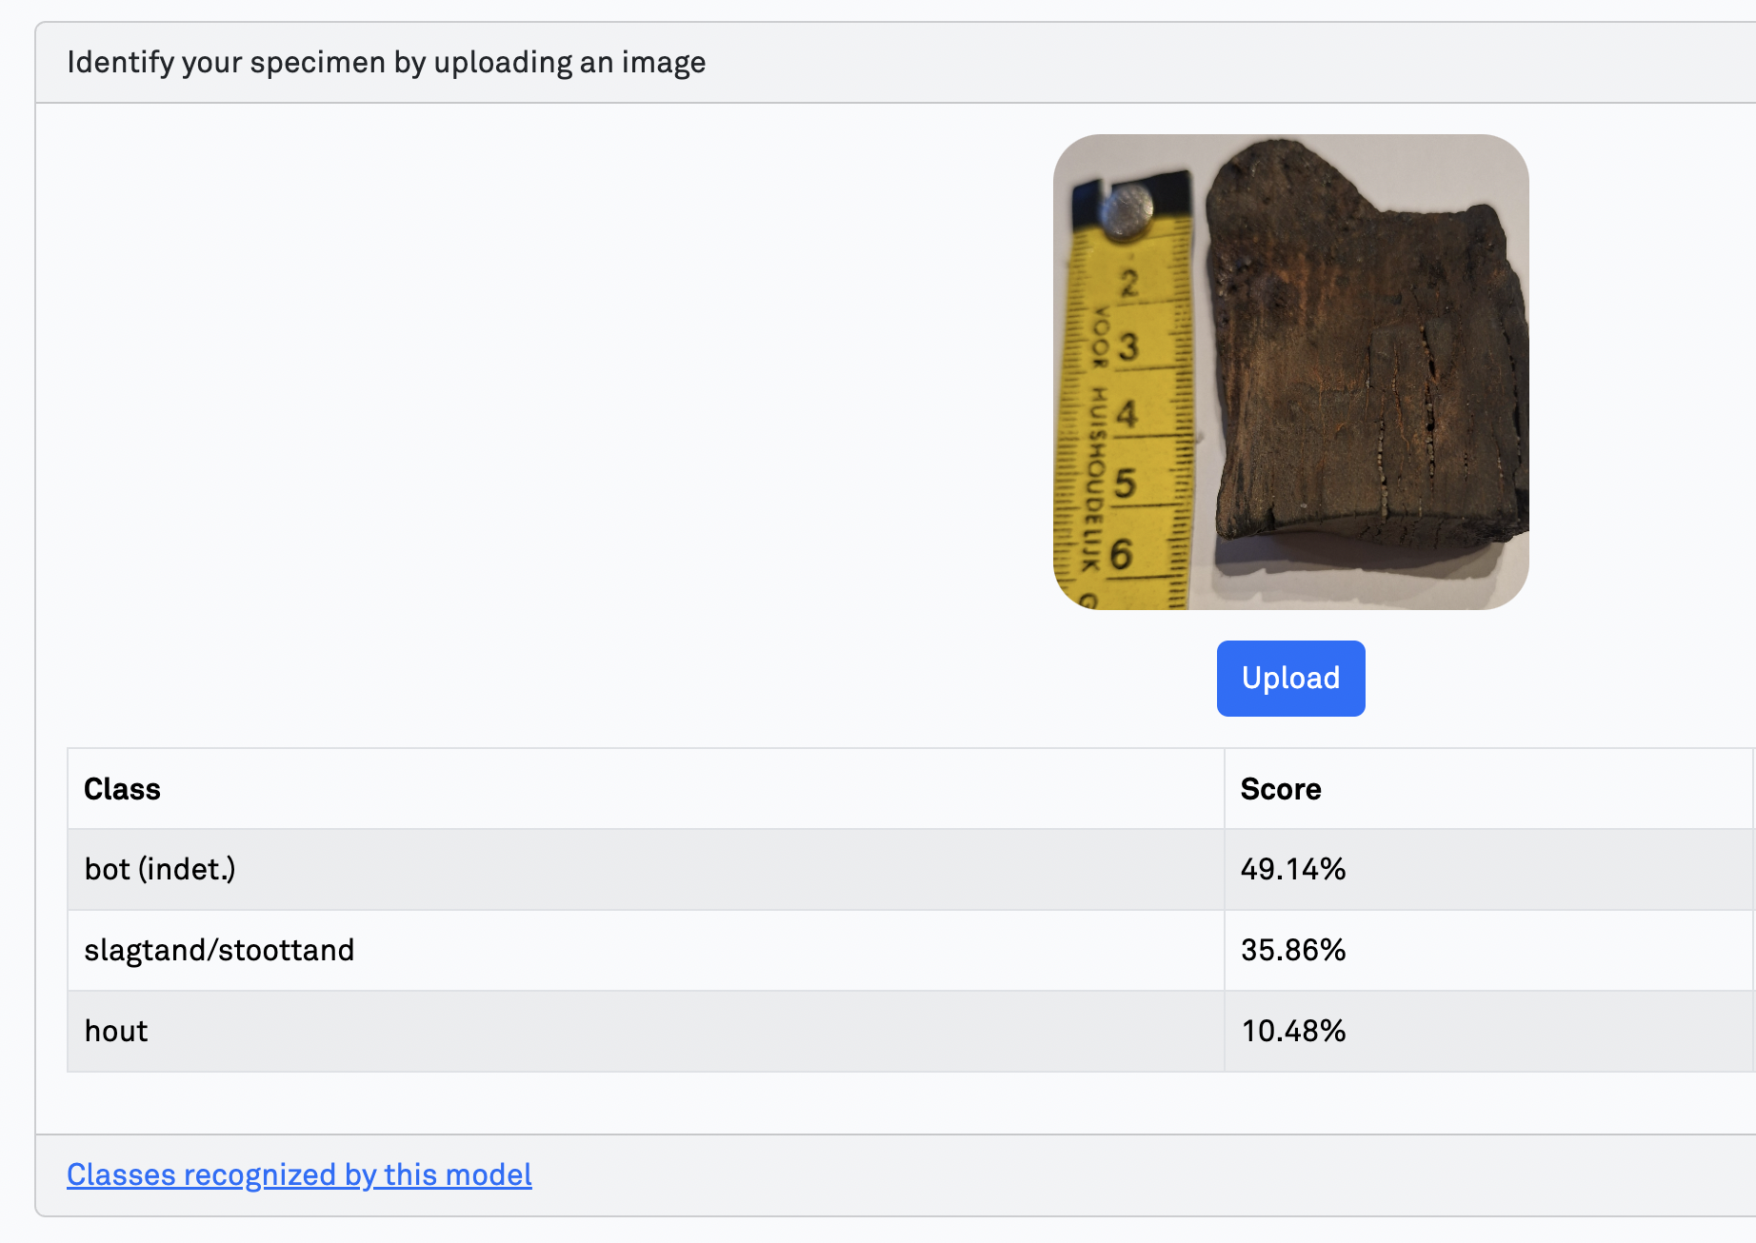Open the Classes recognized by this model link
Image resolution: width=1756 pixels, height=1243 pixels.
(x=299, y=1174)
